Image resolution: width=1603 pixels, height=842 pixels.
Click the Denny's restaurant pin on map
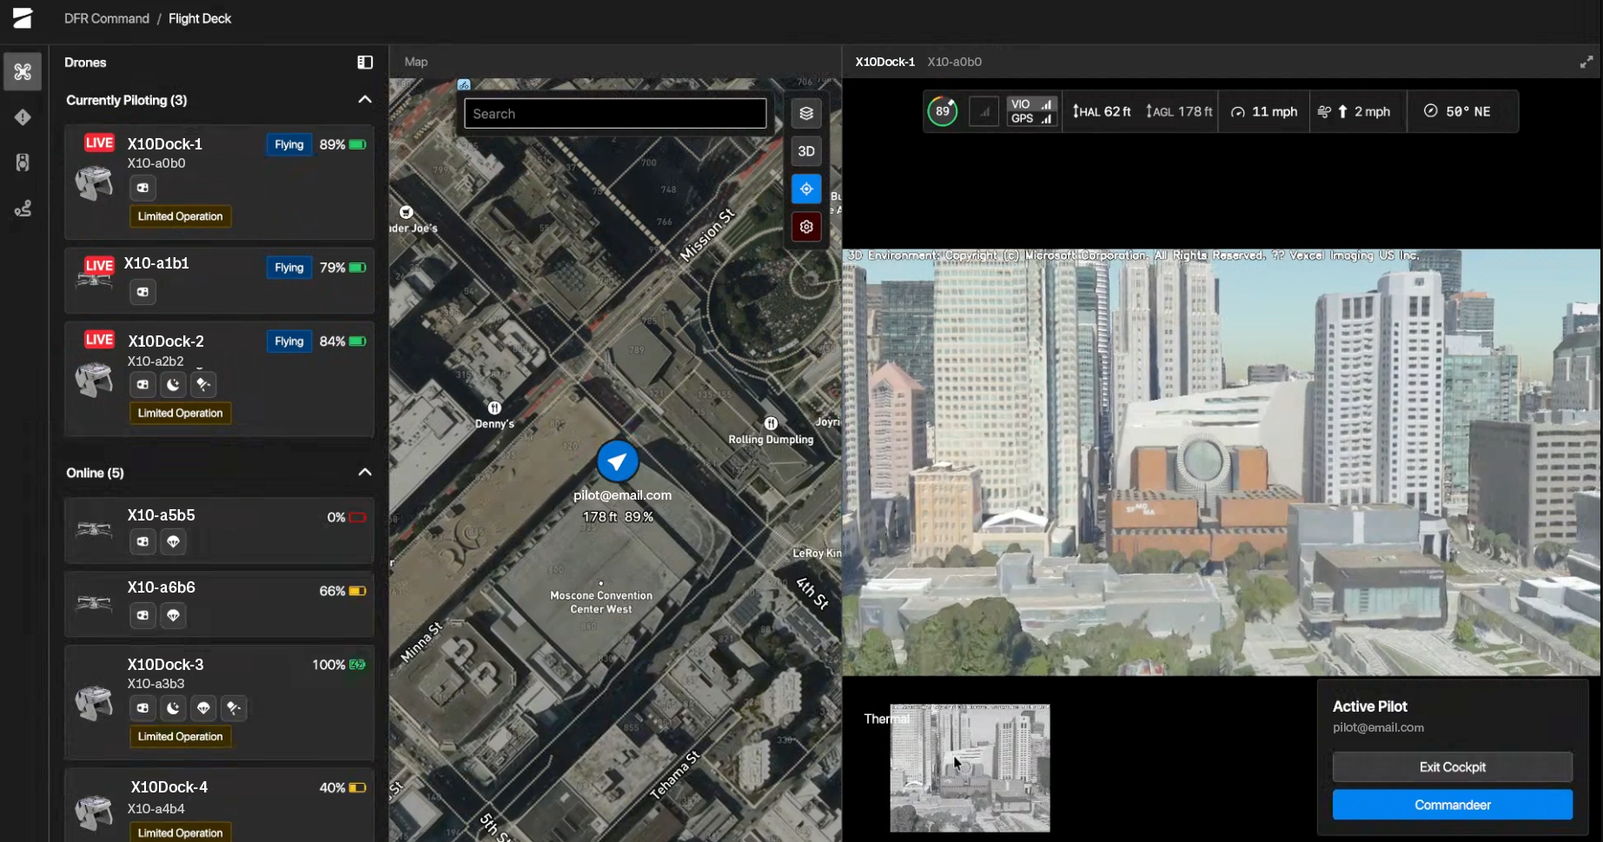494,408
